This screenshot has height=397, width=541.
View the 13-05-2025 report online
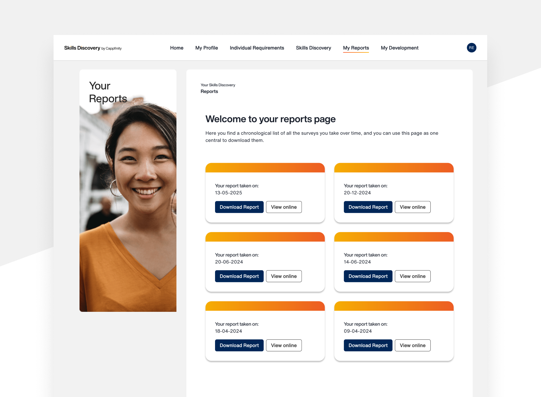click(284, 207)
